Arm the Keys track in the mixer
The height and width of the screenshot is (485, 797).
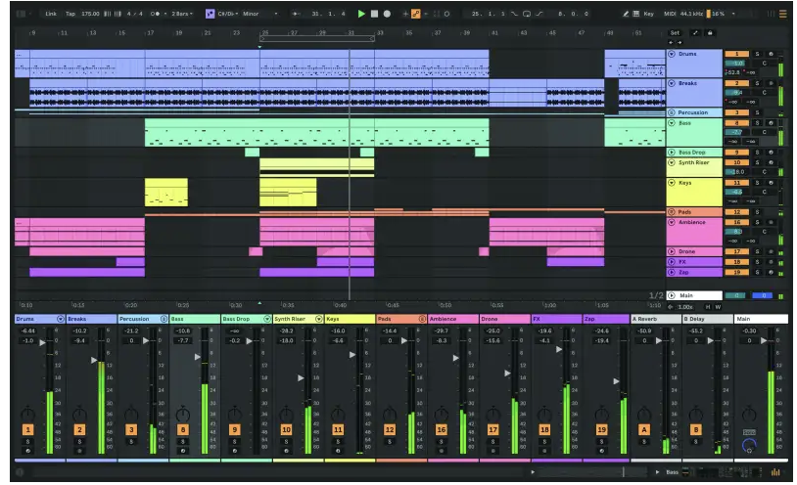[x=338, y=451]
